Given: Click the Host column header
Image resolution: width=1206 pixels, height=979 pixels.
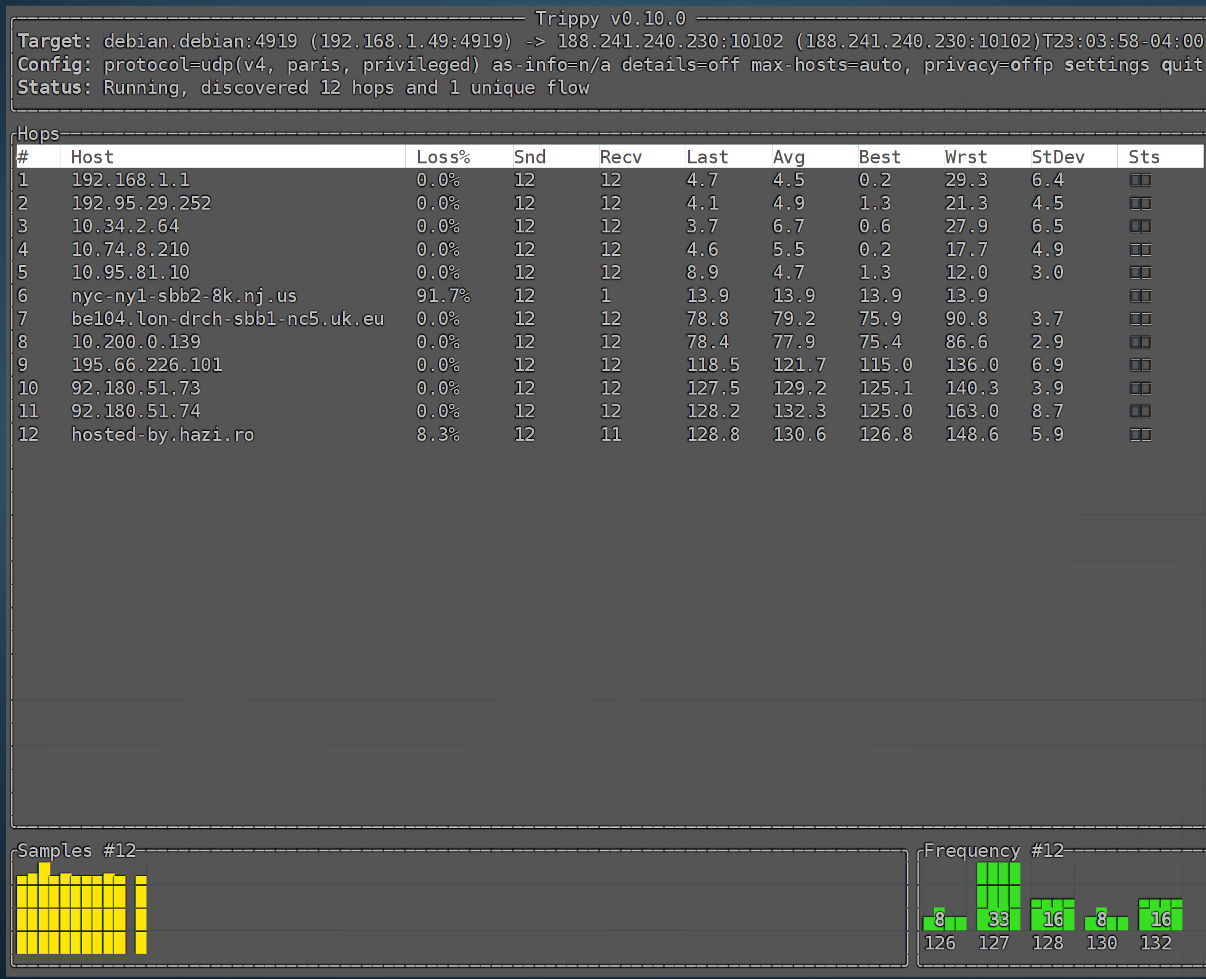Looking at the screenshot, I should 92,157.
